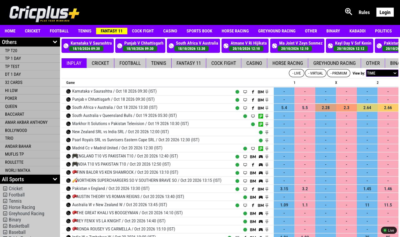
Task: Click BM icon for Austin Theory vs Roman Reigns
Action: (x=253, y=197)
